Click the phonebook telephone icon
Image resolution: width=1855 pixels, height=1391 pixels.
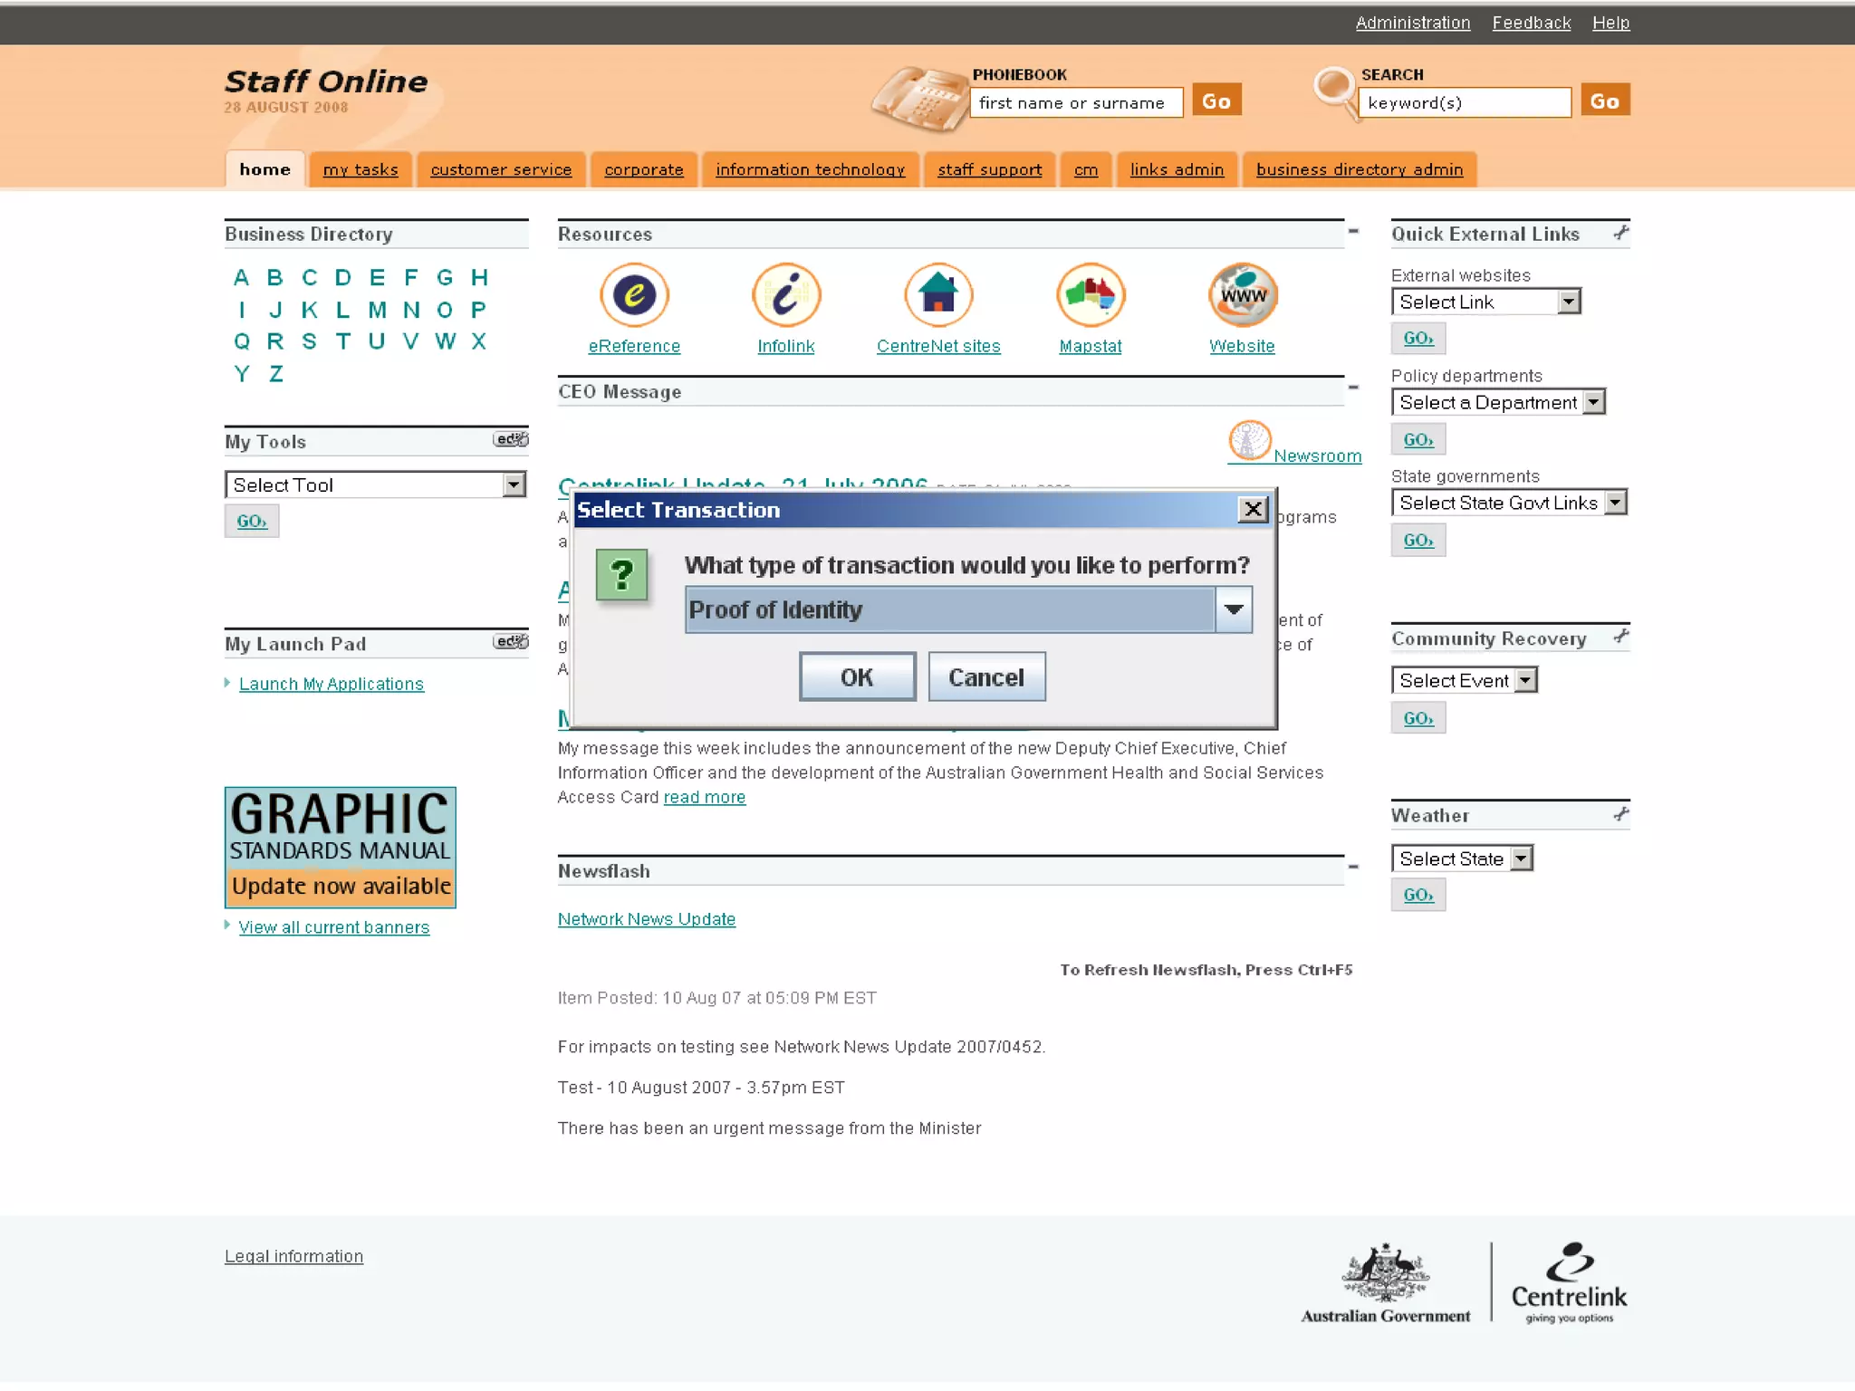[x=920, y=99]
